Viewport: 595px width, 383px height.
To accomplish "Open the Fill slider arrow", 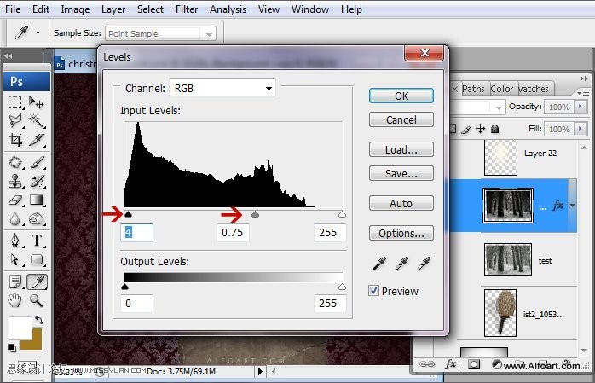I will tap(581, 129).
